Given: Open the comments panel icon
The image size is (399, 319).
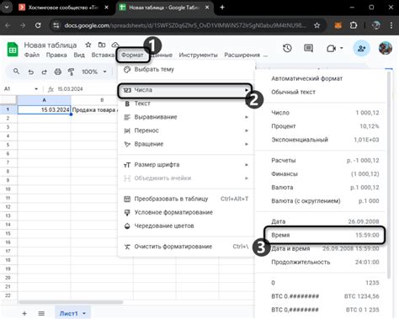Looking at the screenshot, I should coord(308,48).
